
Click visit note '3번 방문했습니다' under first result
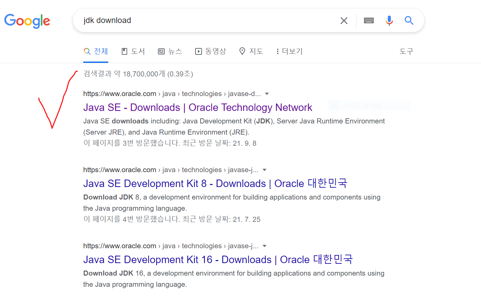pos(170,143)
